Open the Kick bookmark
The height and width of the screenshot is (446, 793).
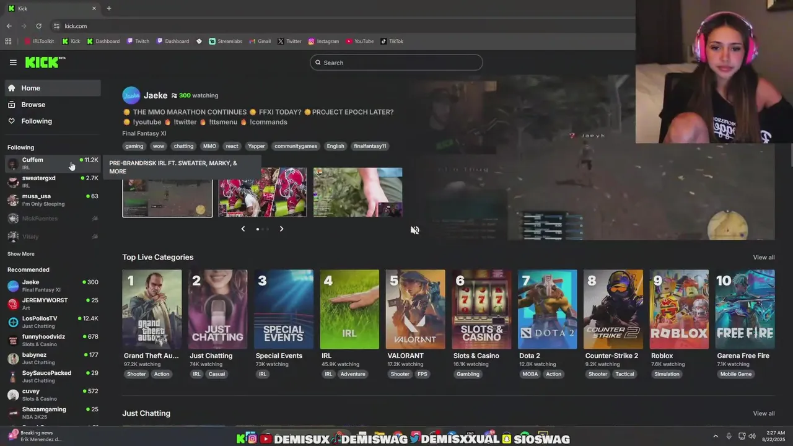(x=71, y=42)
